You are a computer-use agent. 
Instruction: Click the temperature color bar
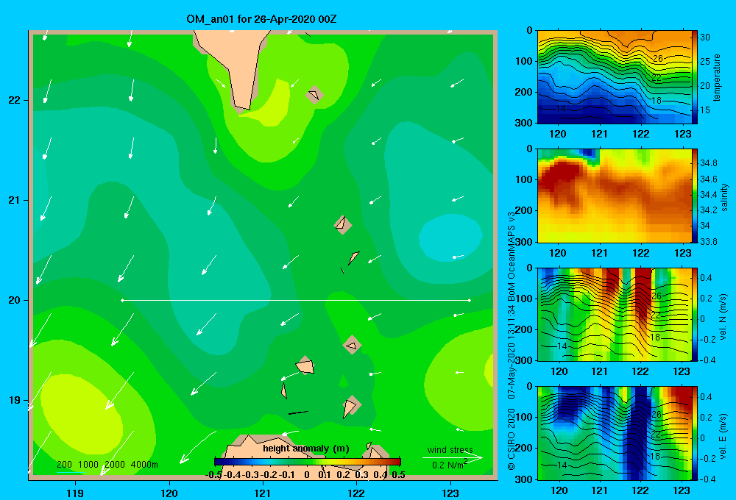click(x=694, y=77)
